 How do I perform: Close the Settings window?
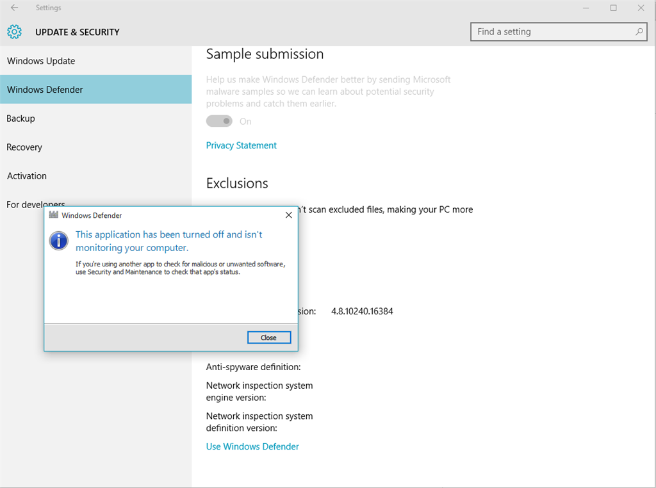pyautogui.click(x=641, y=8)
